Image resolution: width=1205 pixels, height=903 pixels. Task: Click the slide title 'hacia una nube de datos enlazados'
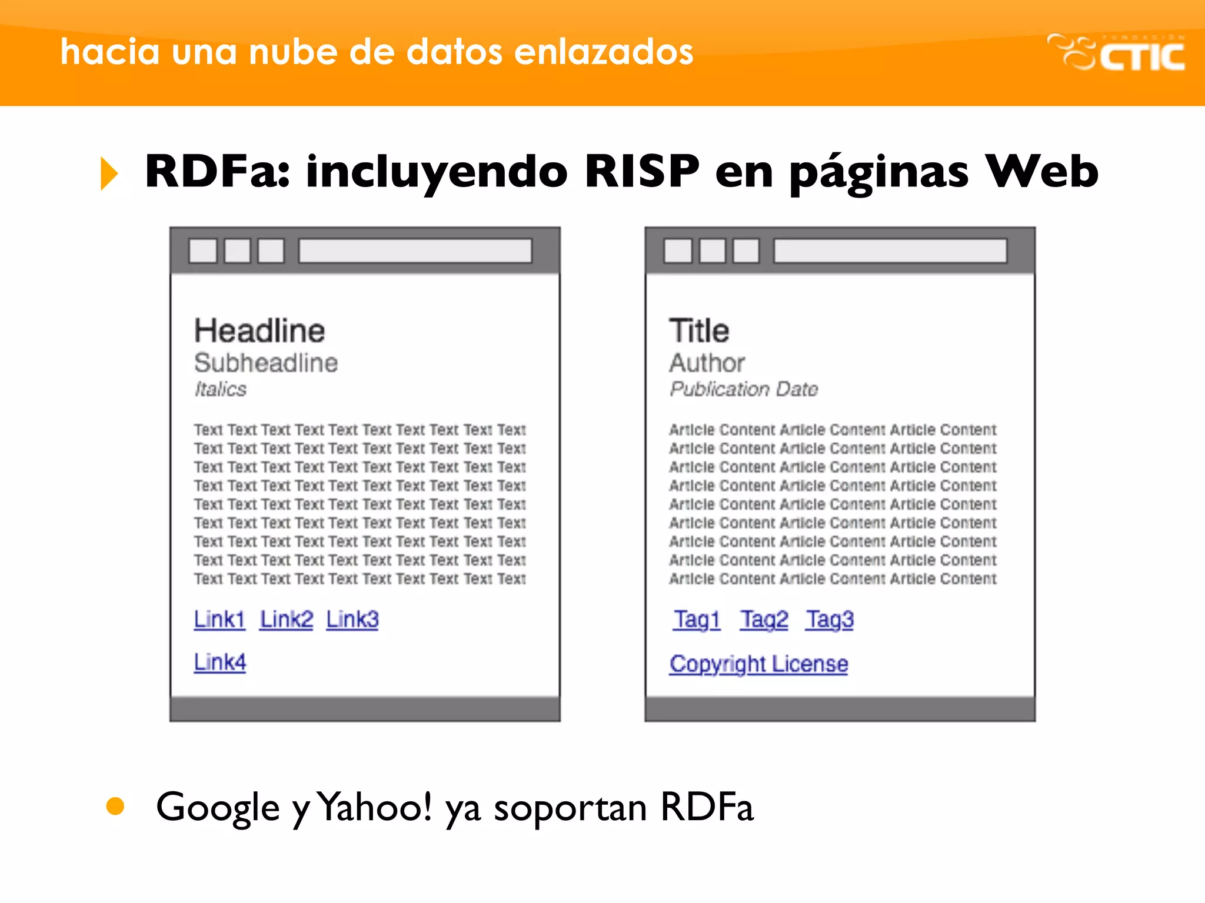tap(377, 52)
